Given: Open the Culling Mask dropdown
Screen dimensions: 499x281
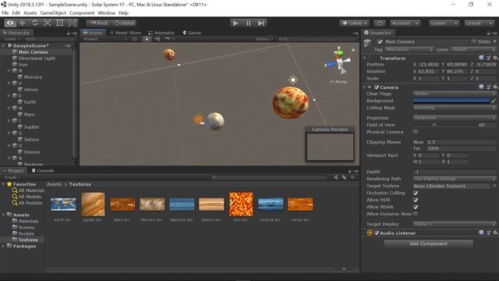Looking at the screenshot, I should 455,108.
